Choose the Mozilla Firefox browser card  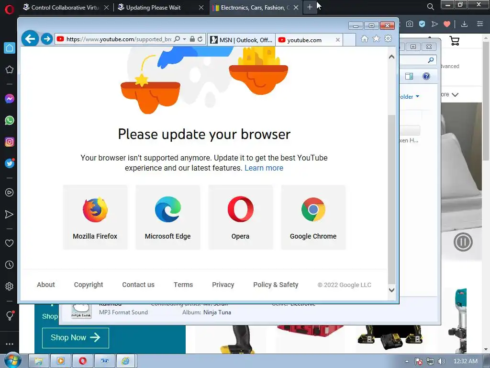click(95, 217)
